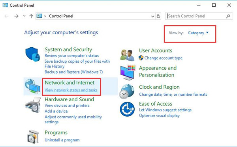Refresh the Control Panel address bar
This screenshot has height=147, width=237.
158,16
